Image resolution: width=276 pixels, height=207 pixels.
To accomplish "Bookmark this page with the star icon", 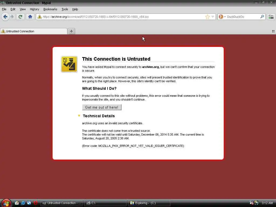I will click(x=207, y=17).
